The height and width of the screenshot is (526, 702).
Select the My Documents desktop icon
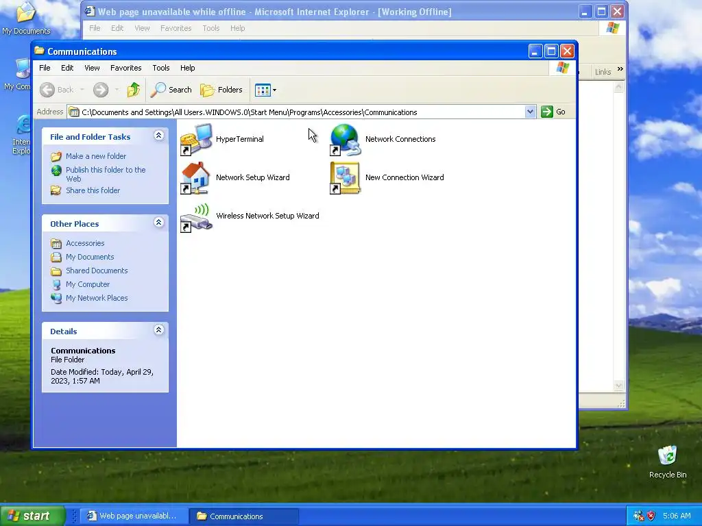[x=26, y=18]
